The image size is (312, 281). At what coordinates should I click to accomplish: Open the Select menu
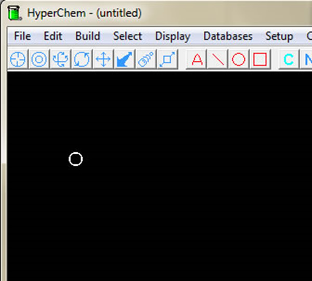point(127,36)
